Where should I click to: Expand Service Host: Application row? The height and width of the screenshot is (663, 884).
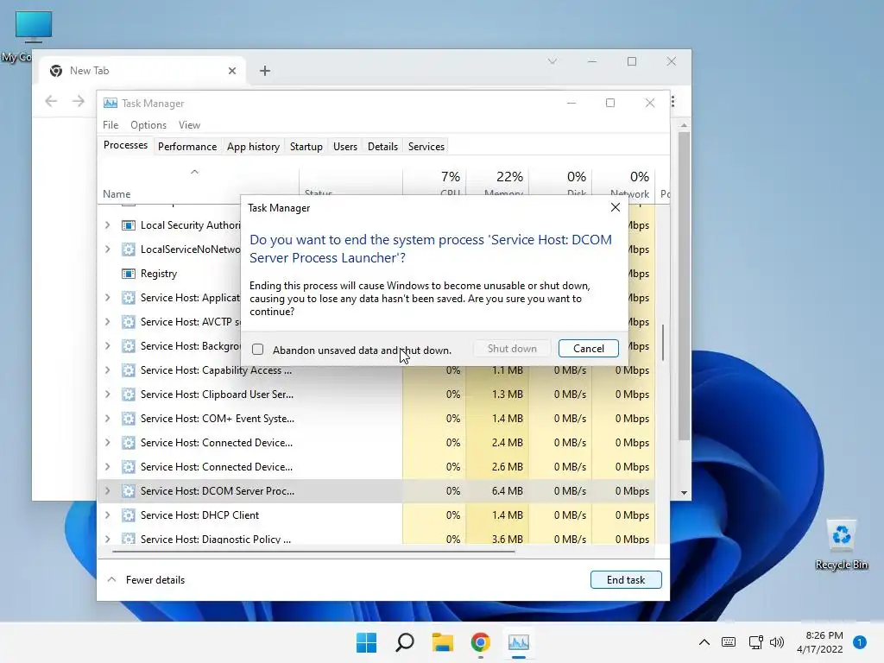(x=107, y=298)
